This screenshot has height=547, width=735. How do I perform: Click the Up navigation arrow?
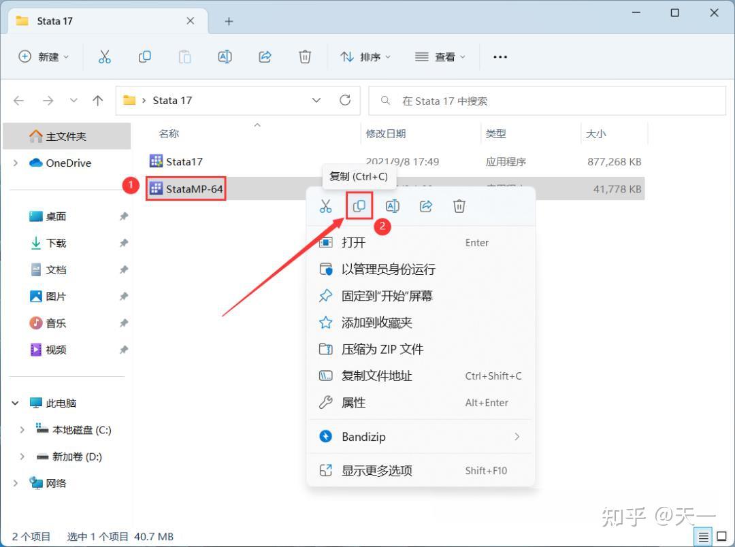click(97, 100)
